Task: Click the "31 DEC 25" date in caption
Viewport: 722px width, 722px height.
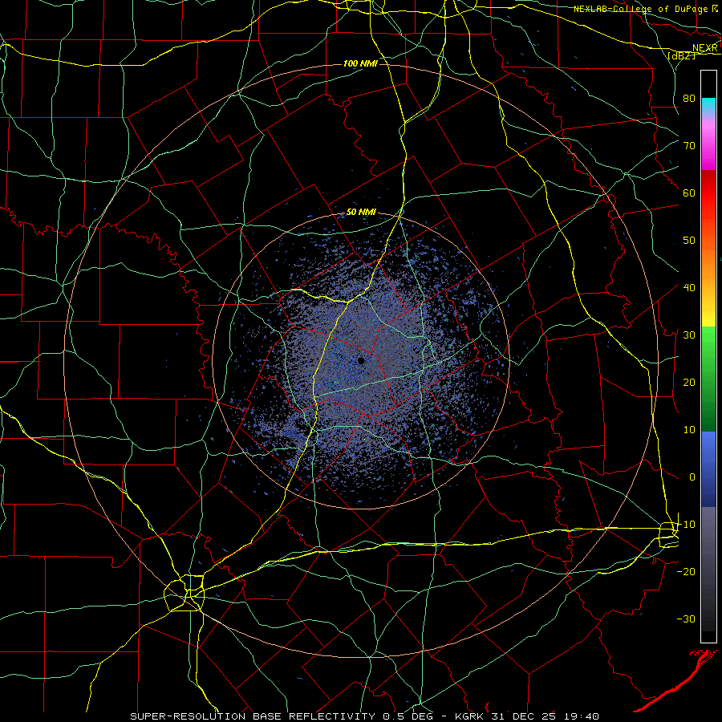Action: tap(522, 716)
